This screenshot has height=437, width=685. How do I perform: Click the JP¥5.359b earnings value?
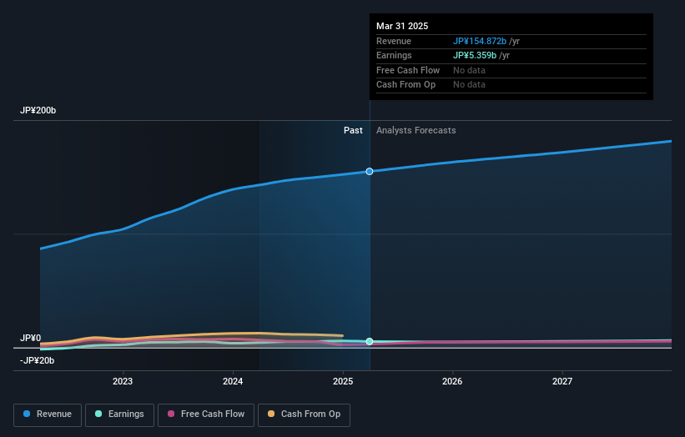475,55
